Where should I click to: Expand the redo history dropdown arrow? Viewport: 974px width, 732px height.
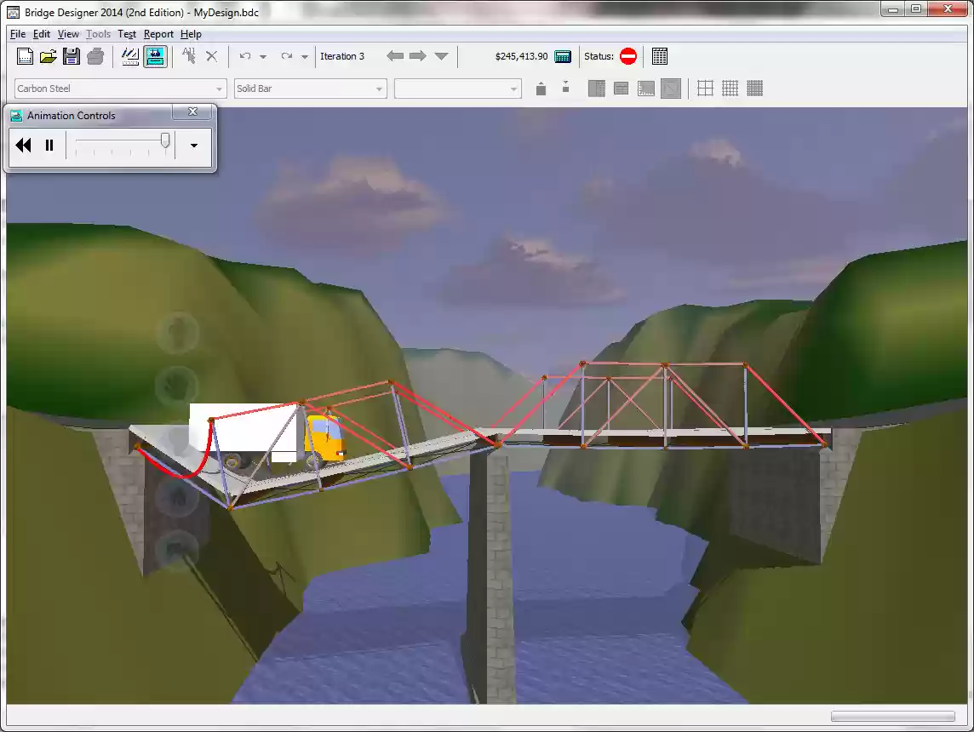305,56
